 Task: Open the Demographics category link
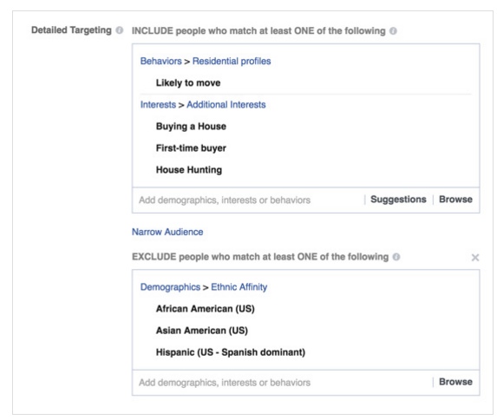click(170, 286)
